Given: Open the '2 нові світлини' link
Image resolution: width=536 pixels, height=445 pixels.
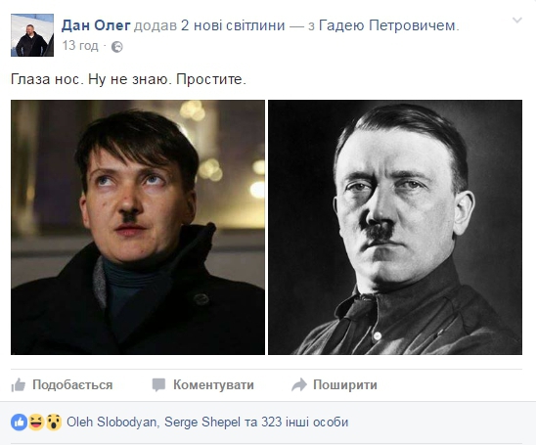Looking at the screenshot, I should (233, 25).
